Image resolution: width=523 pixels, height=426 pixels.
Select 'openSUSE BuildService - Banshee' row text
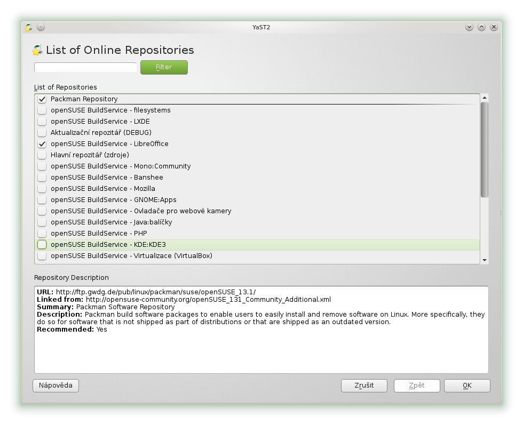point(107,178)
